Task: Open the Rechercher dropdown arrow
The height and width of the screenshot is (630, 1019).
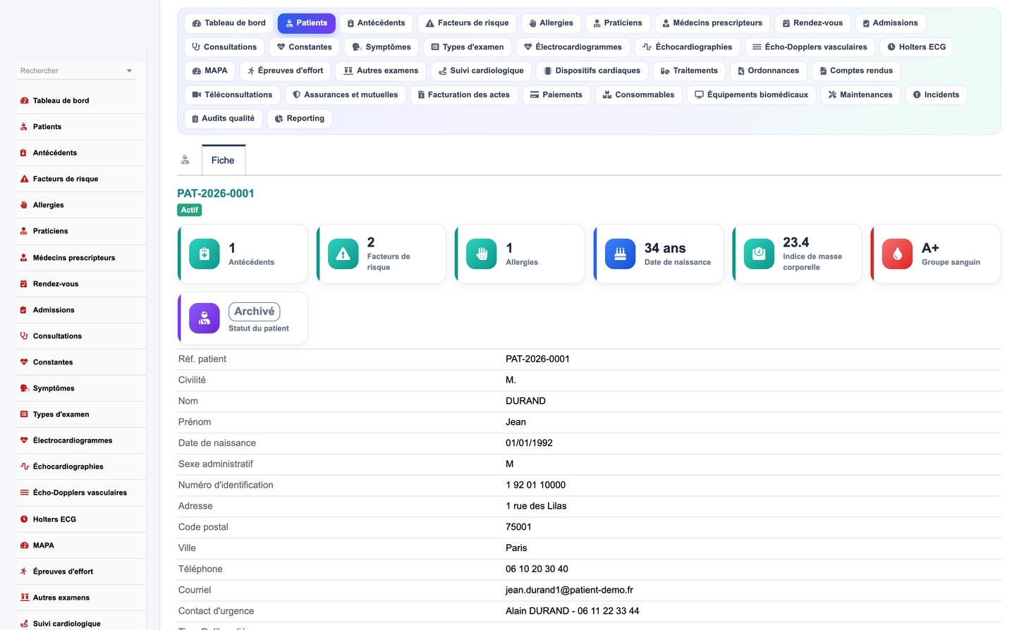Action: pyautogui.click(x=129, y=71)
